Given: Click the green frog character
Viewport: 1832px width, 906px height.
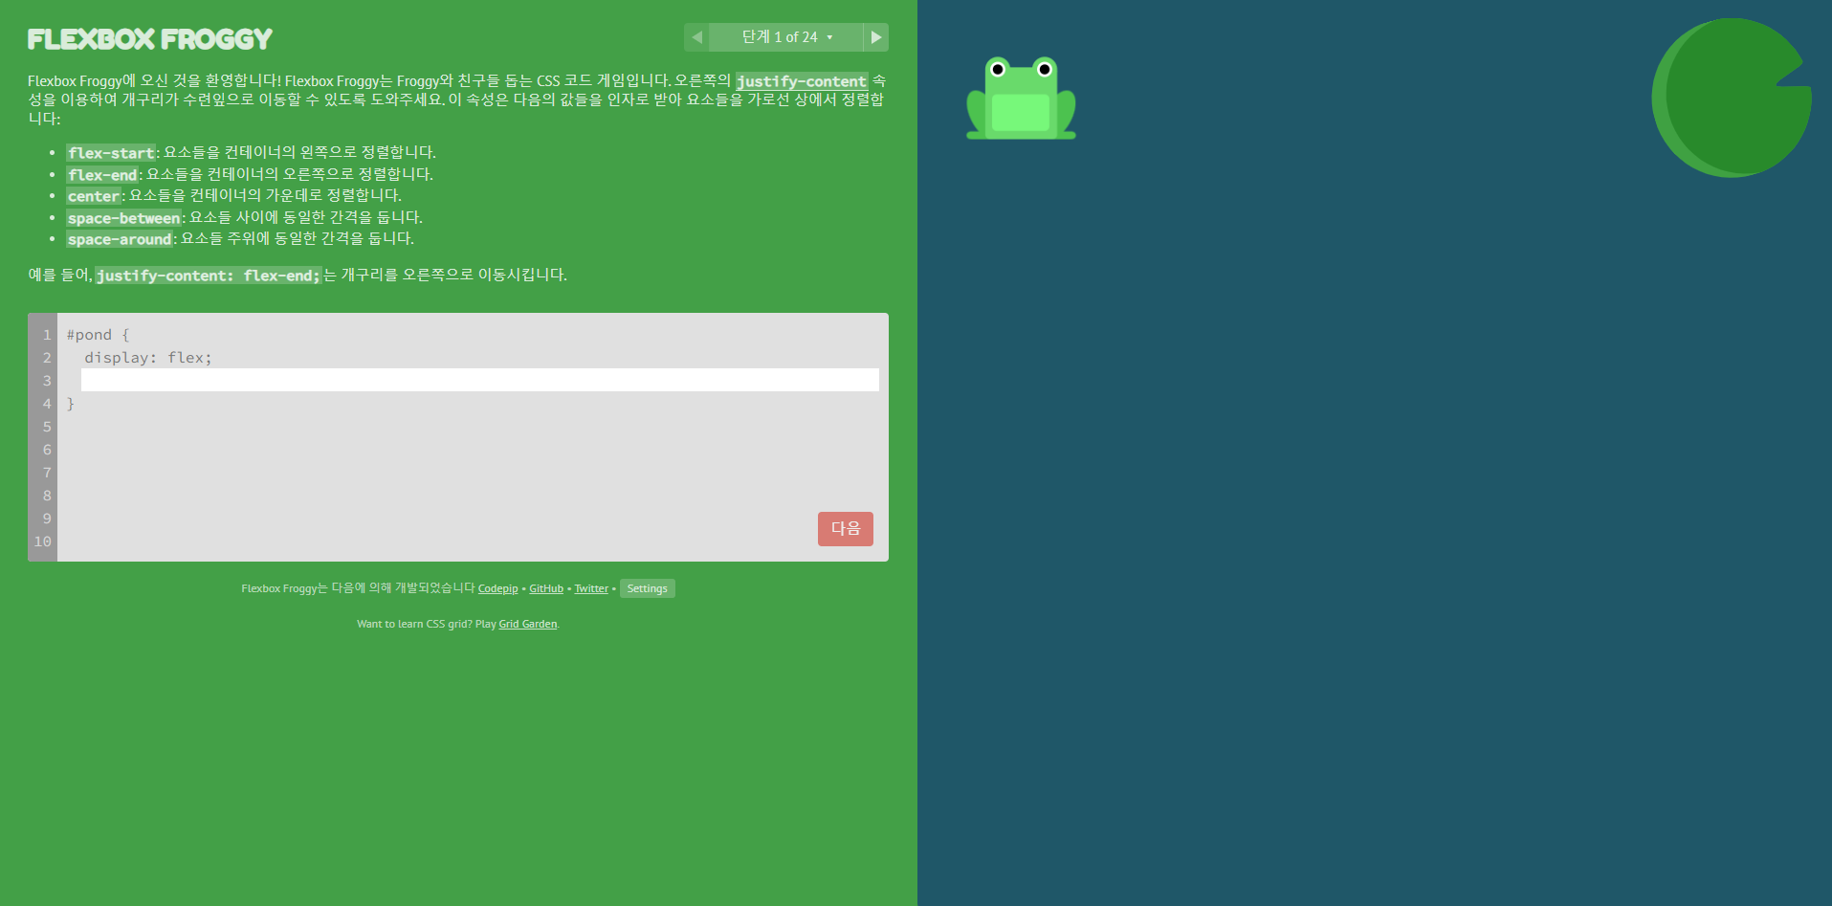Looking at the screenshot, I should 1020,96.
